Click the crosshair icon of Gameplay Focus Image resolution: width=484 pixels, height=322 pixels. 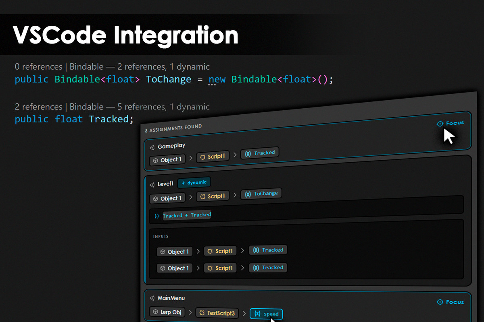[x=440, y=124]
